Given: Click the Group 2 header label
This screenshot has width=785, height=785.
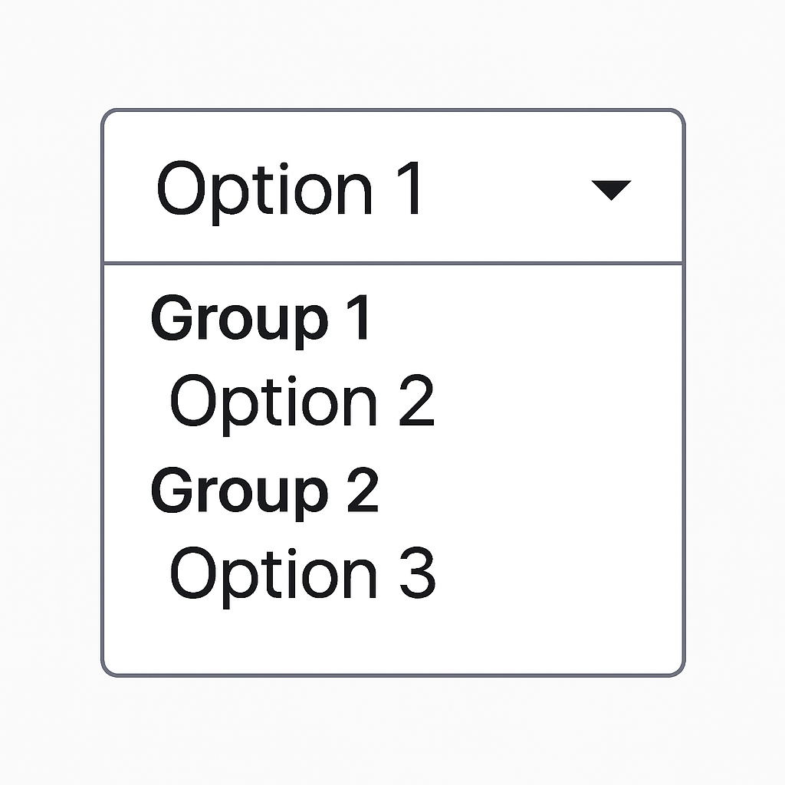Looking at the screenshot, I should [264, 491].
